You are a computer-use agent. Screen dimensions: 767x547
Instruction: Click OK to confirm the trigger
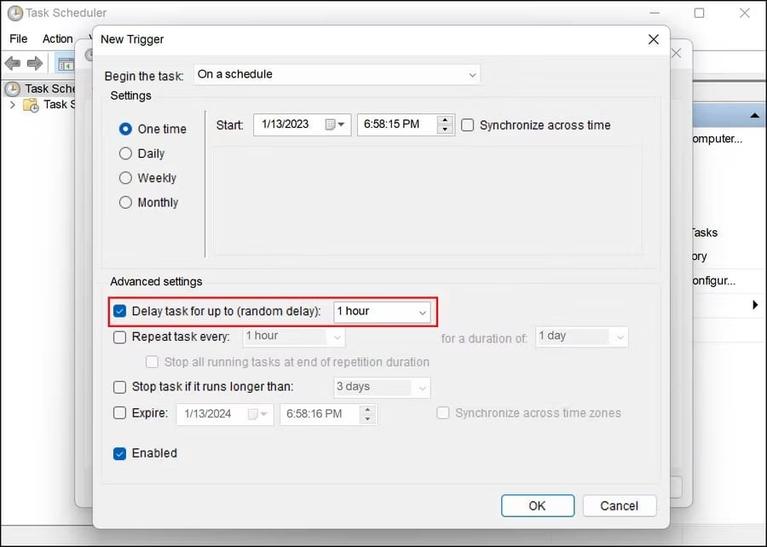[537, 505]
